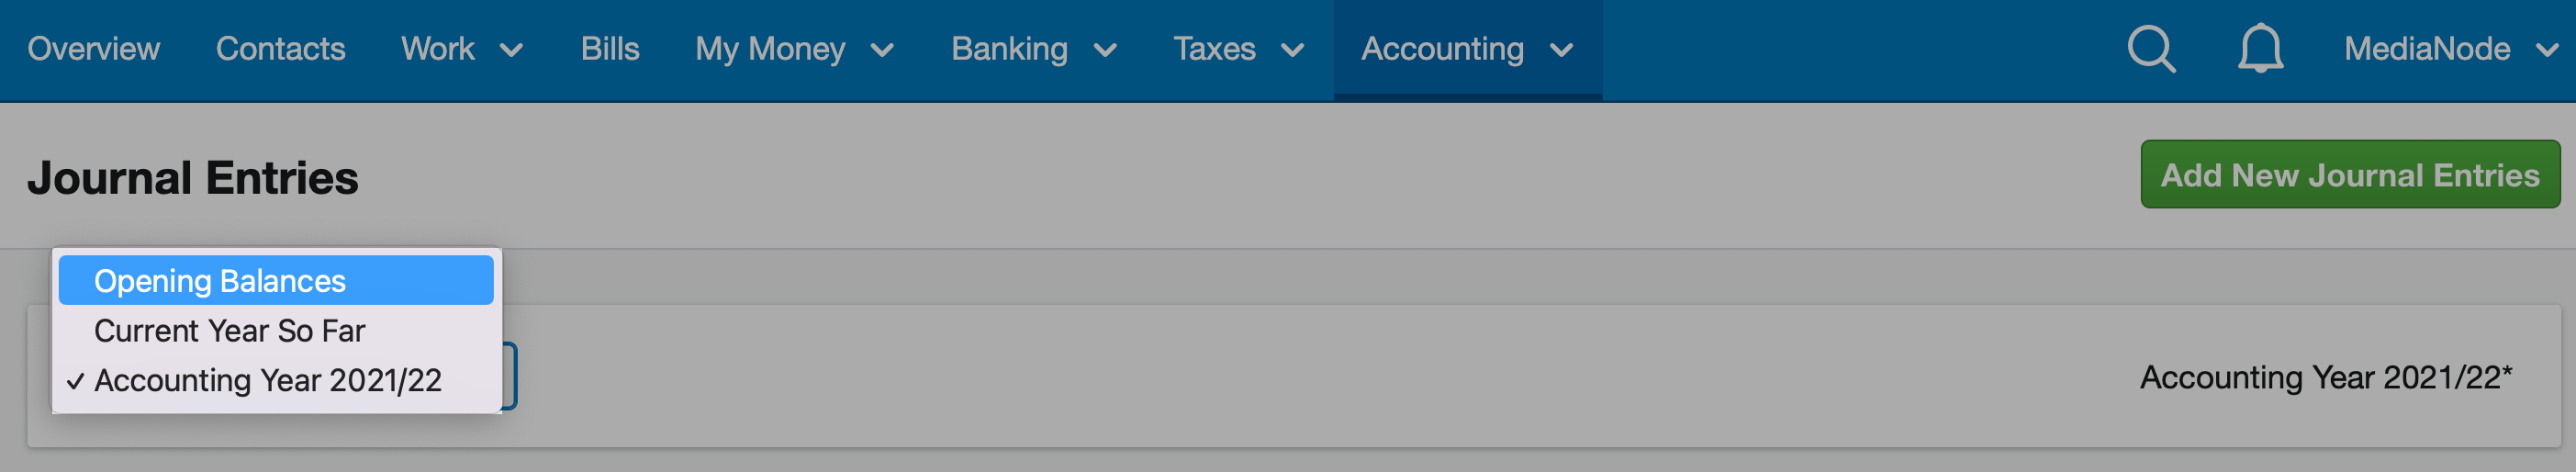This screenshot has width=2576, height=472.
Task: Expand the My Money menu chevron
Action: (x=882, y=50)
